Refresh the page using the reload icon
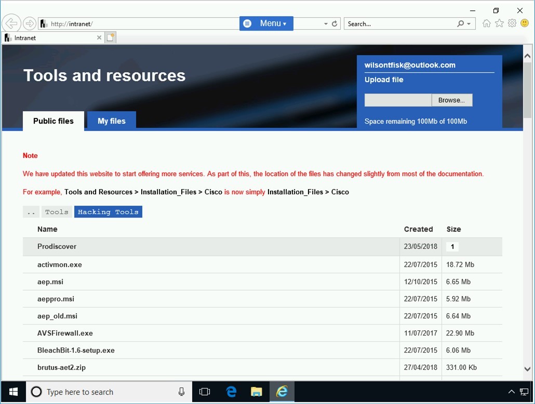 tap(335, 24)
